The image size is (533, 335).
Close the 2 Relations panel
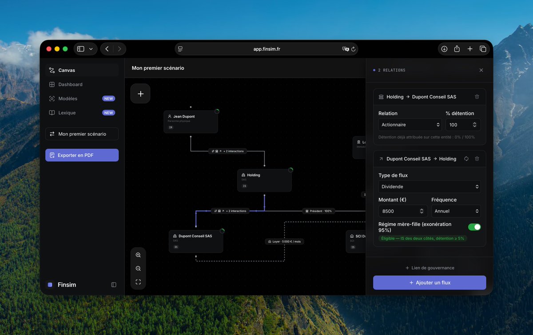481,70
